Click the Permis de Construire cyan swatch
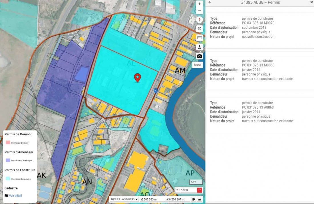314x204 pixels. [8, 179]
